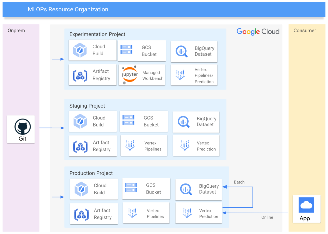Open the Jupyter Managed Workbench icon
The height and width of the screenshot is (234, 328).
click(x=130, y=75)
